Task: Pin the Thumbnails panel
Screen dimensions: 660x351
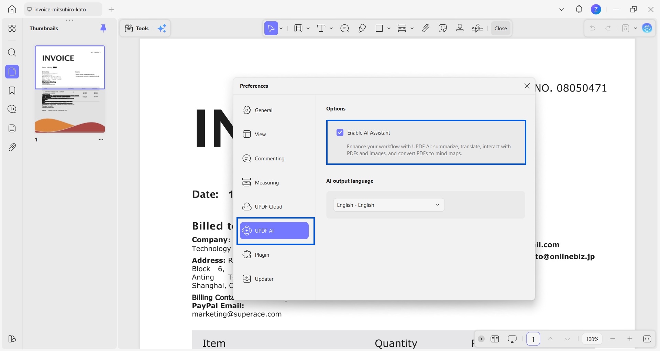Action: click(x=103, y=28)
